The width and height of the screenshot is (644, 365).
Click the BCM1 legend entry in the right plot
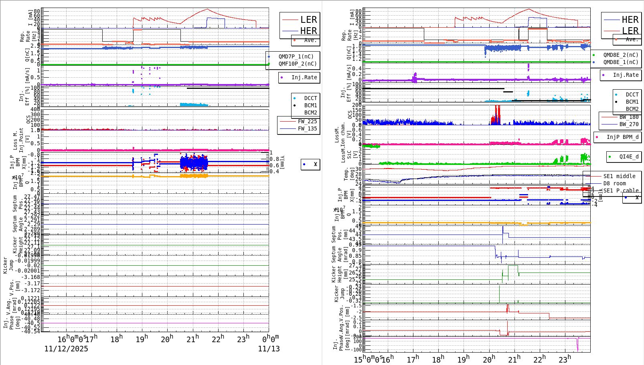tap(632, 102)
